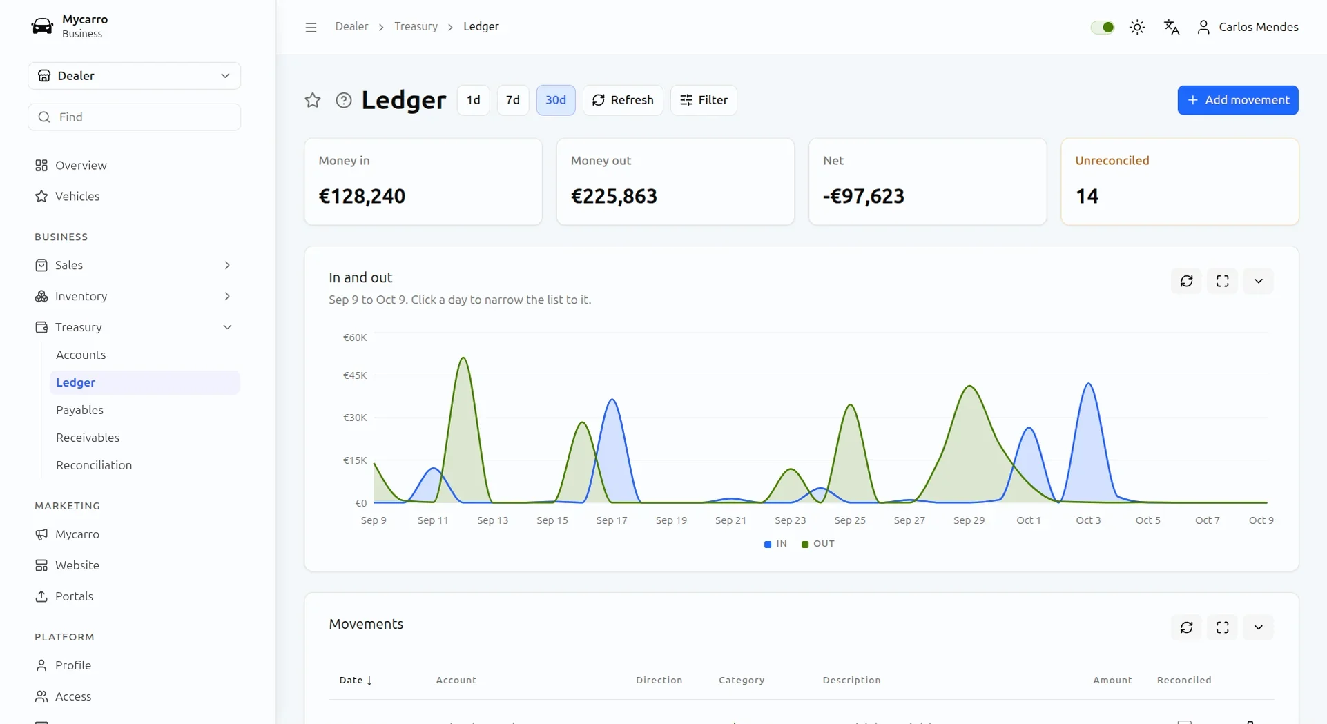Open Mycarro marketing page
1327x724 pixels.
pos(134,534)
